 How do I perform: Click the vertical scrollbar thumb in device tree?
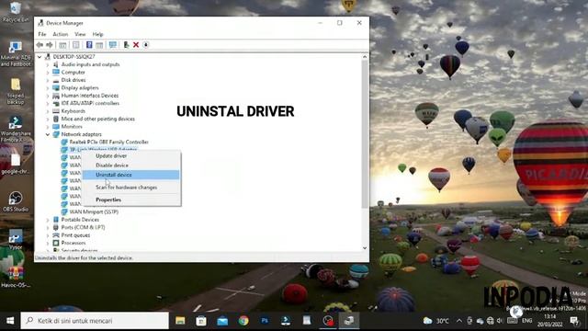point(365,133)
